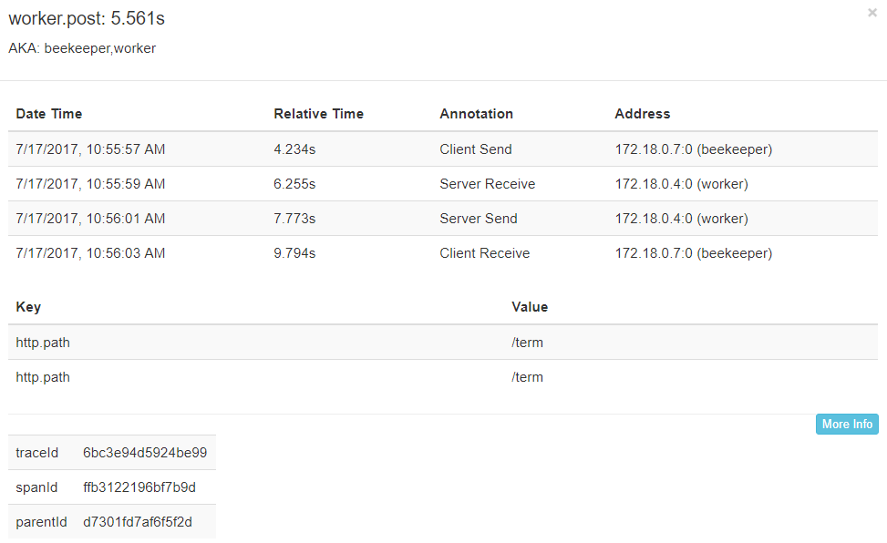Select the Client Send annotation cell

click(x=475, y=149)
